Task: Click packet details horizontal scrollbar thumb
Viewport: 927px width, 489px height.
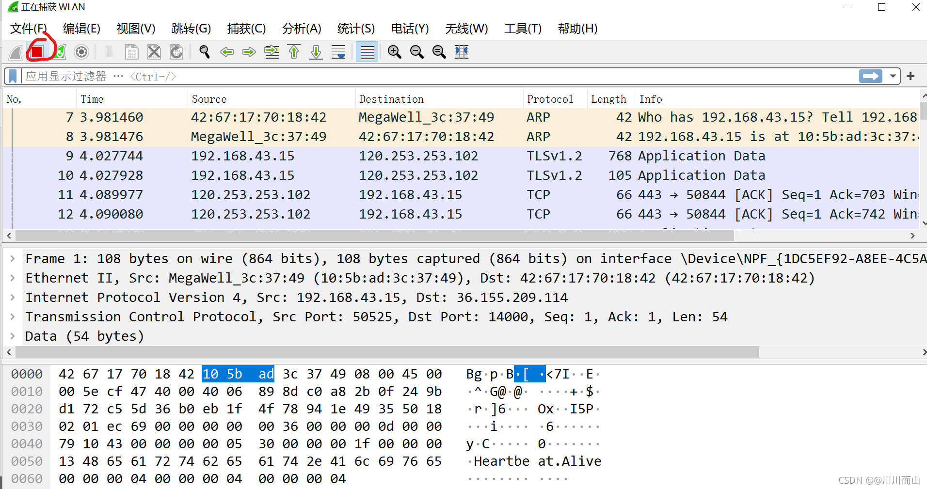Action: (387, 352)
